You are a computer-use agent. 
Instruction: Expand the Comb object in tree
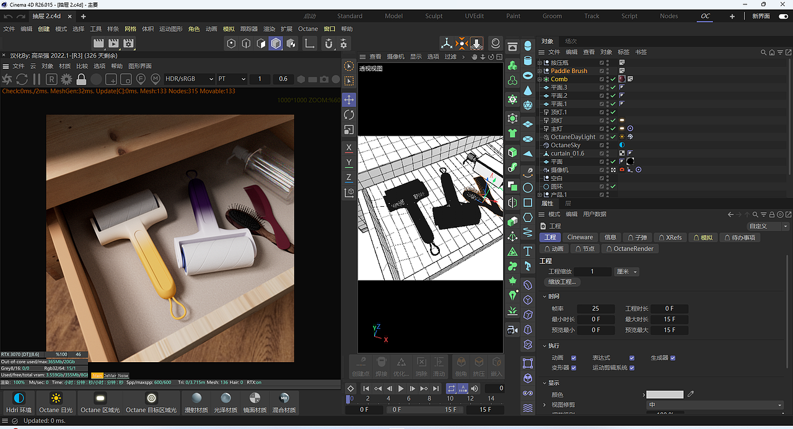click(x=540, y=79)
